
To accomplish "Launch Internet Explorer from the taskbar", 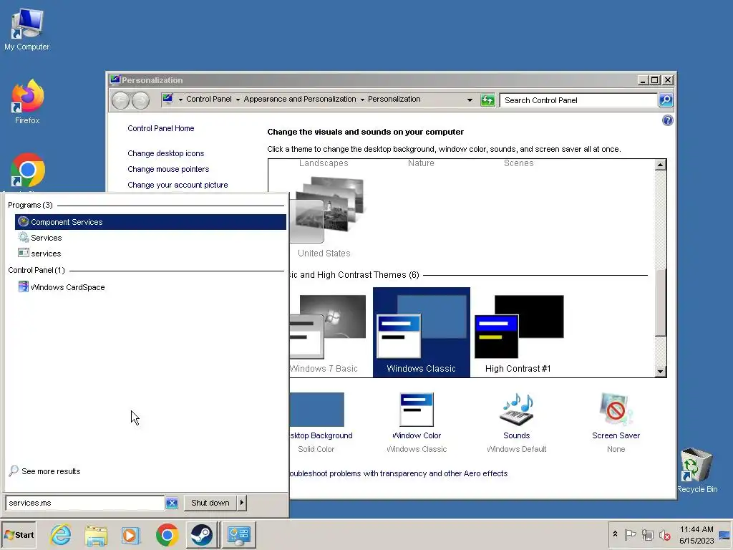I will pos(61,535).
